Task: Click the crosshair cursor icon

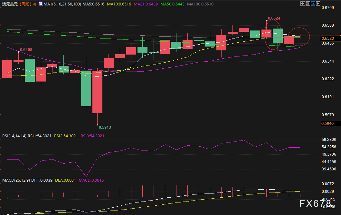Action: pos(302,4)
